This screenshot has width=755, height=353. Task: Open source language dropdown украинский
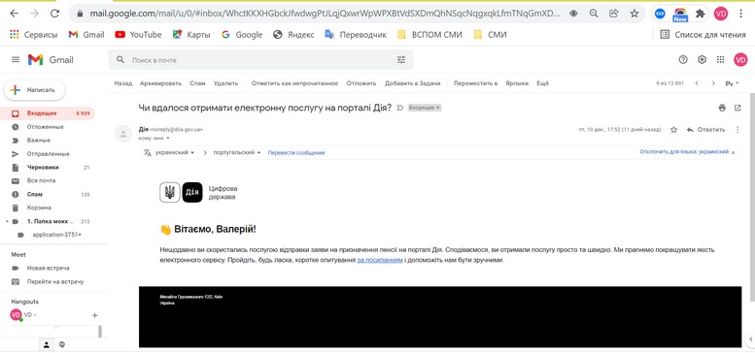coord(175,152)
